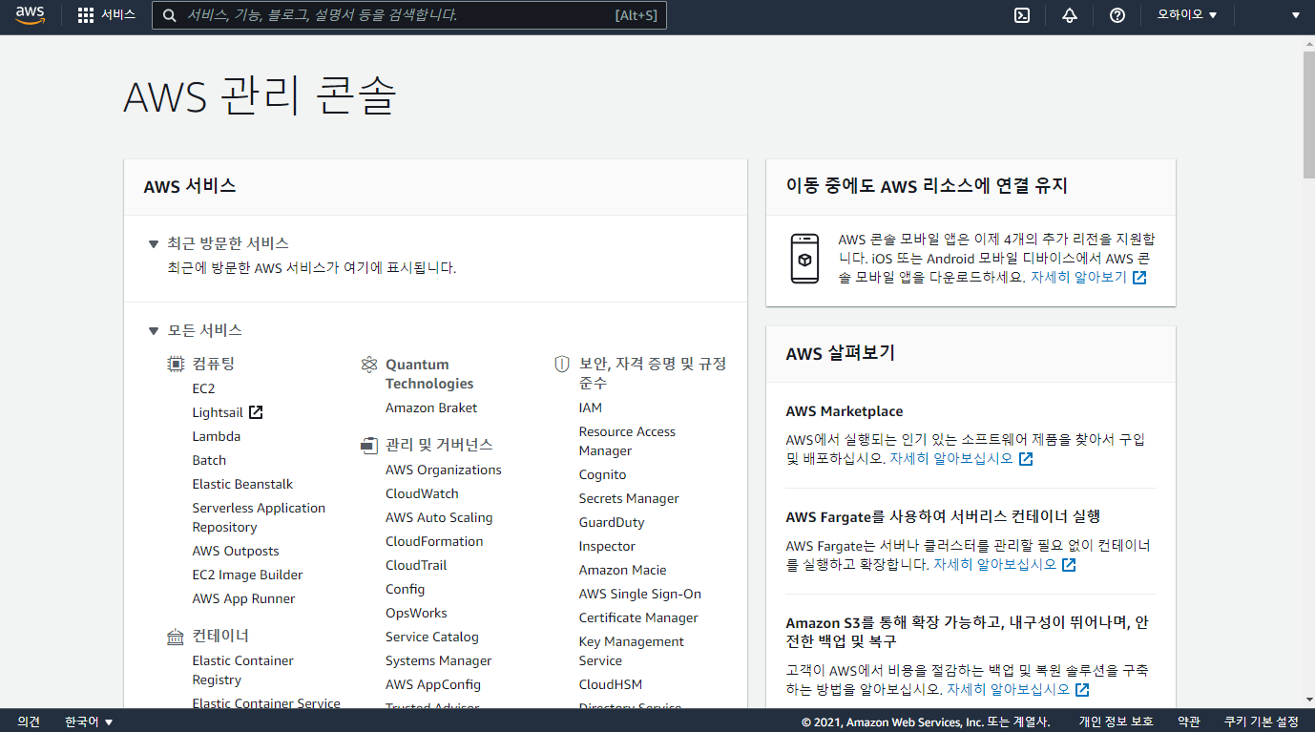The height and width of the screenshot is (732, 1315).
Task: Open 쿠키 기본 설정 footer item
Action: click(1262, 722)
